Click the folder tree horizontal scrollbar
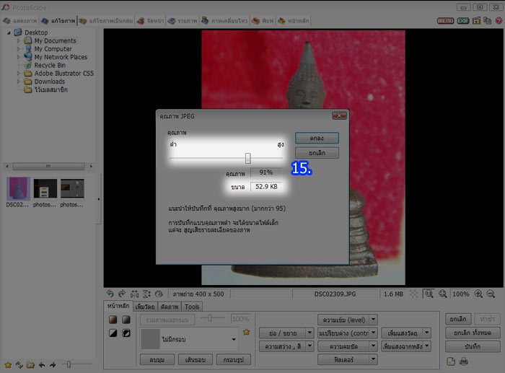Image resolution: width=505 pixels, height=373 pixels. tap(48, 167)
